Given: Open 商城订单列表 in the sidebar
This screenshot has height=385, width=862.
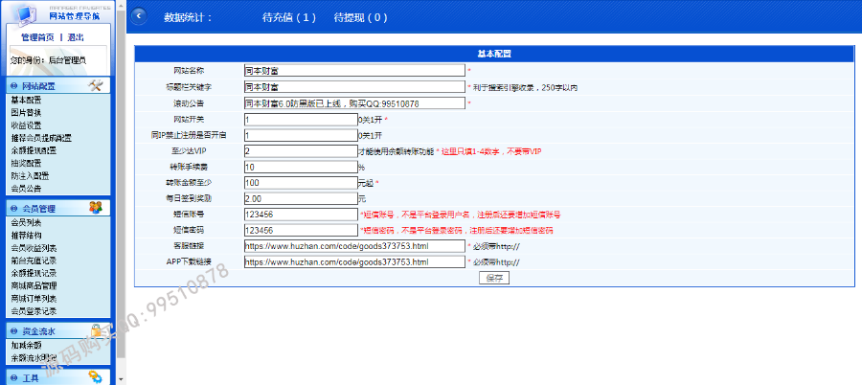Looking at the screenshot, I should (34, 299).
